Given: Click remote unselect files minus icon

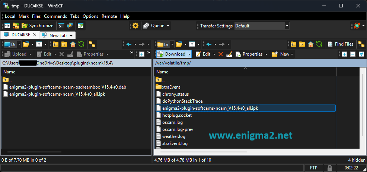Looking at the screenshot, I should [353, 54].
